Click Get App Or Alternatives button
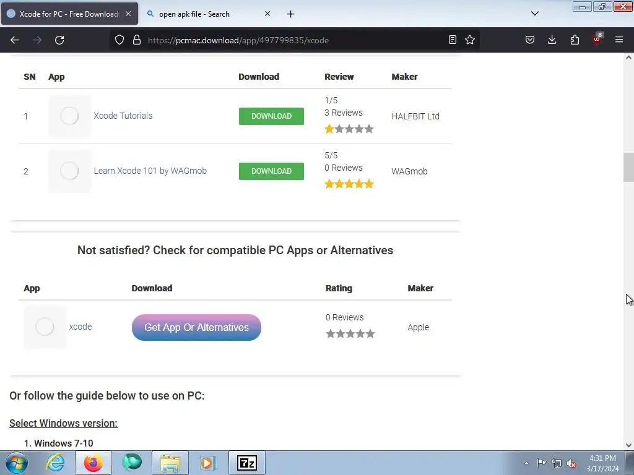634x475 pixels. [196, 327]
